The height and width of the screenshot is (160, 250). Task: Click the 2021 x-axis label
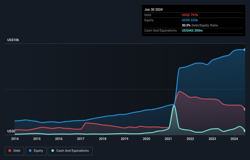168,139
